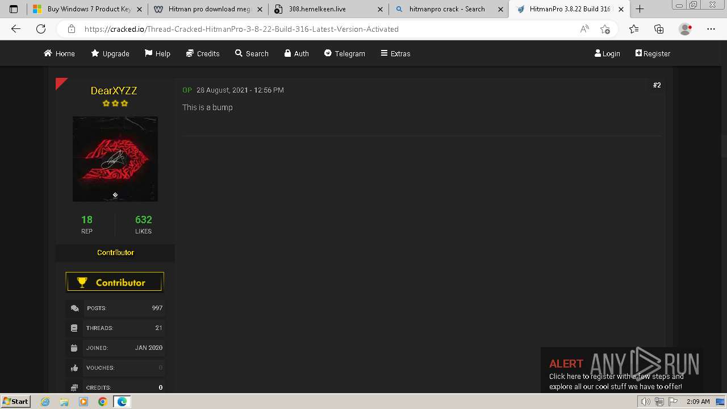Add page to favorites star-plus icon
This screenshot has height=409, width=727.
(x=605, y=29)
